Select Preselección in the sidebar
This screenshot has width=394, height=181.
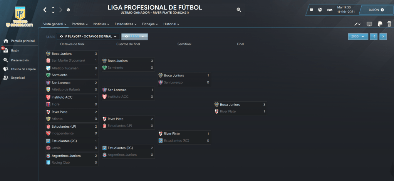point(20,60)
